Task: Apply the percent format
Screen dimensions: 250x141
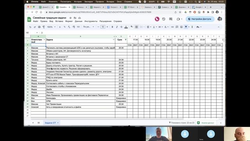Action: click(64, 27)
